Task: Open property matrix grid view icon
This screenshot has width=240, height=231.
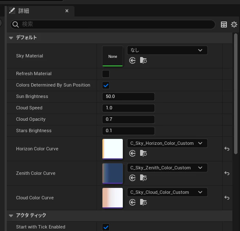Action: pyautogui.click(x=224, y=24)
